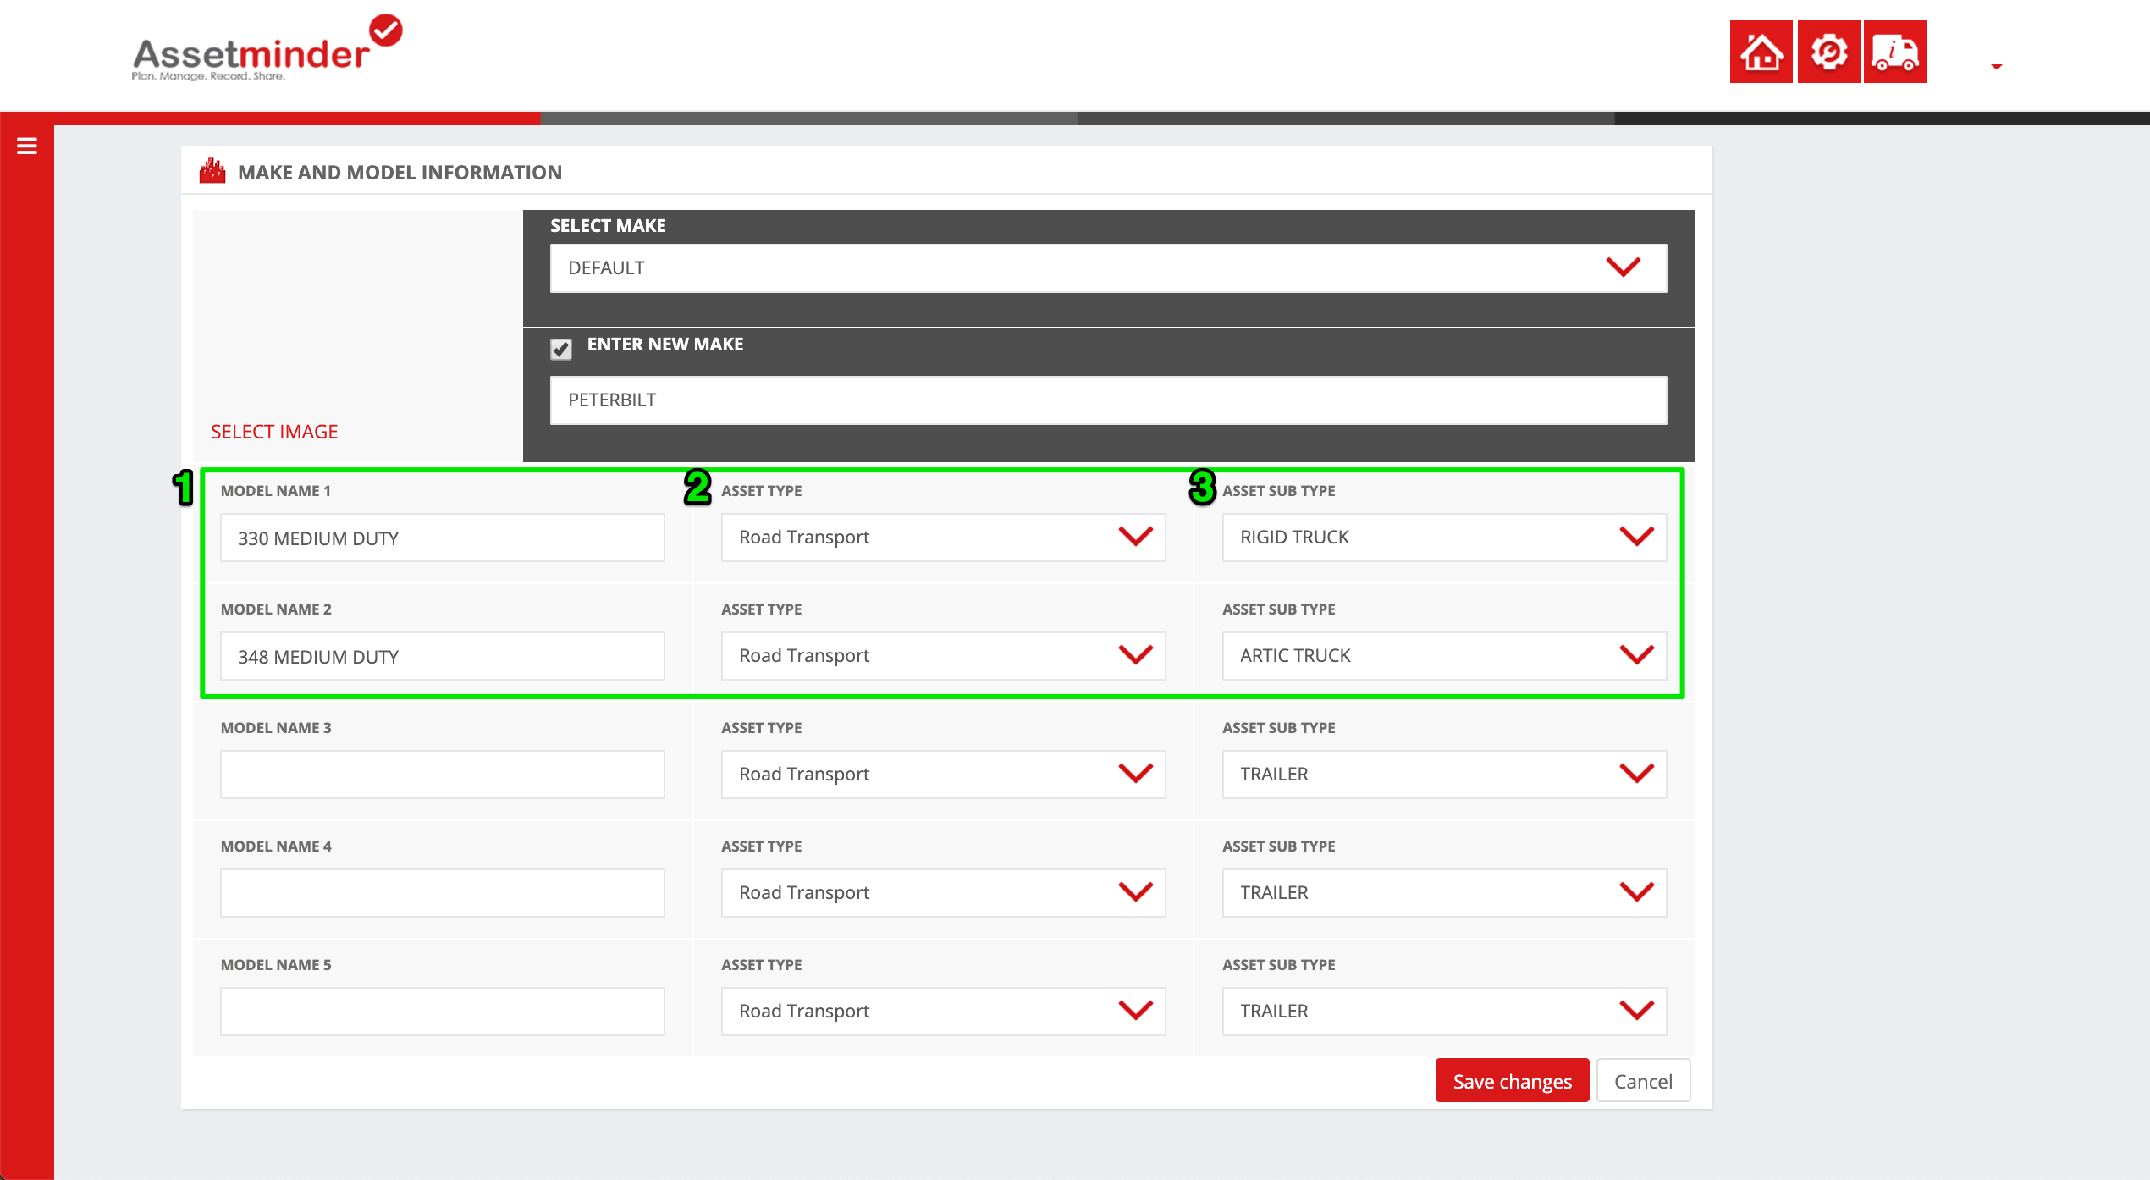Click the Save changes button
The width and height of the screenshot is (2150, 1180).
(1512, 1081)
